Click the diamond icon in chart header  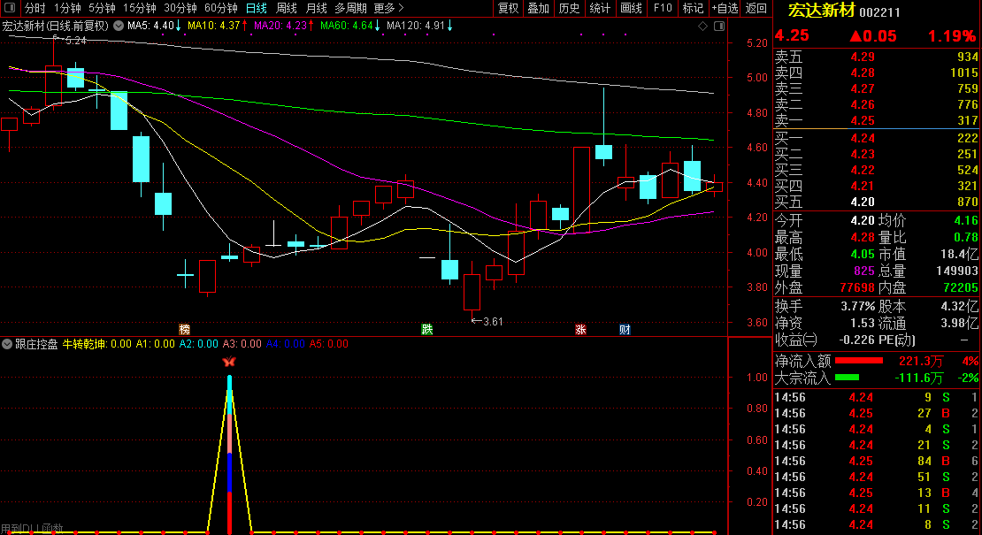[703, 26]
